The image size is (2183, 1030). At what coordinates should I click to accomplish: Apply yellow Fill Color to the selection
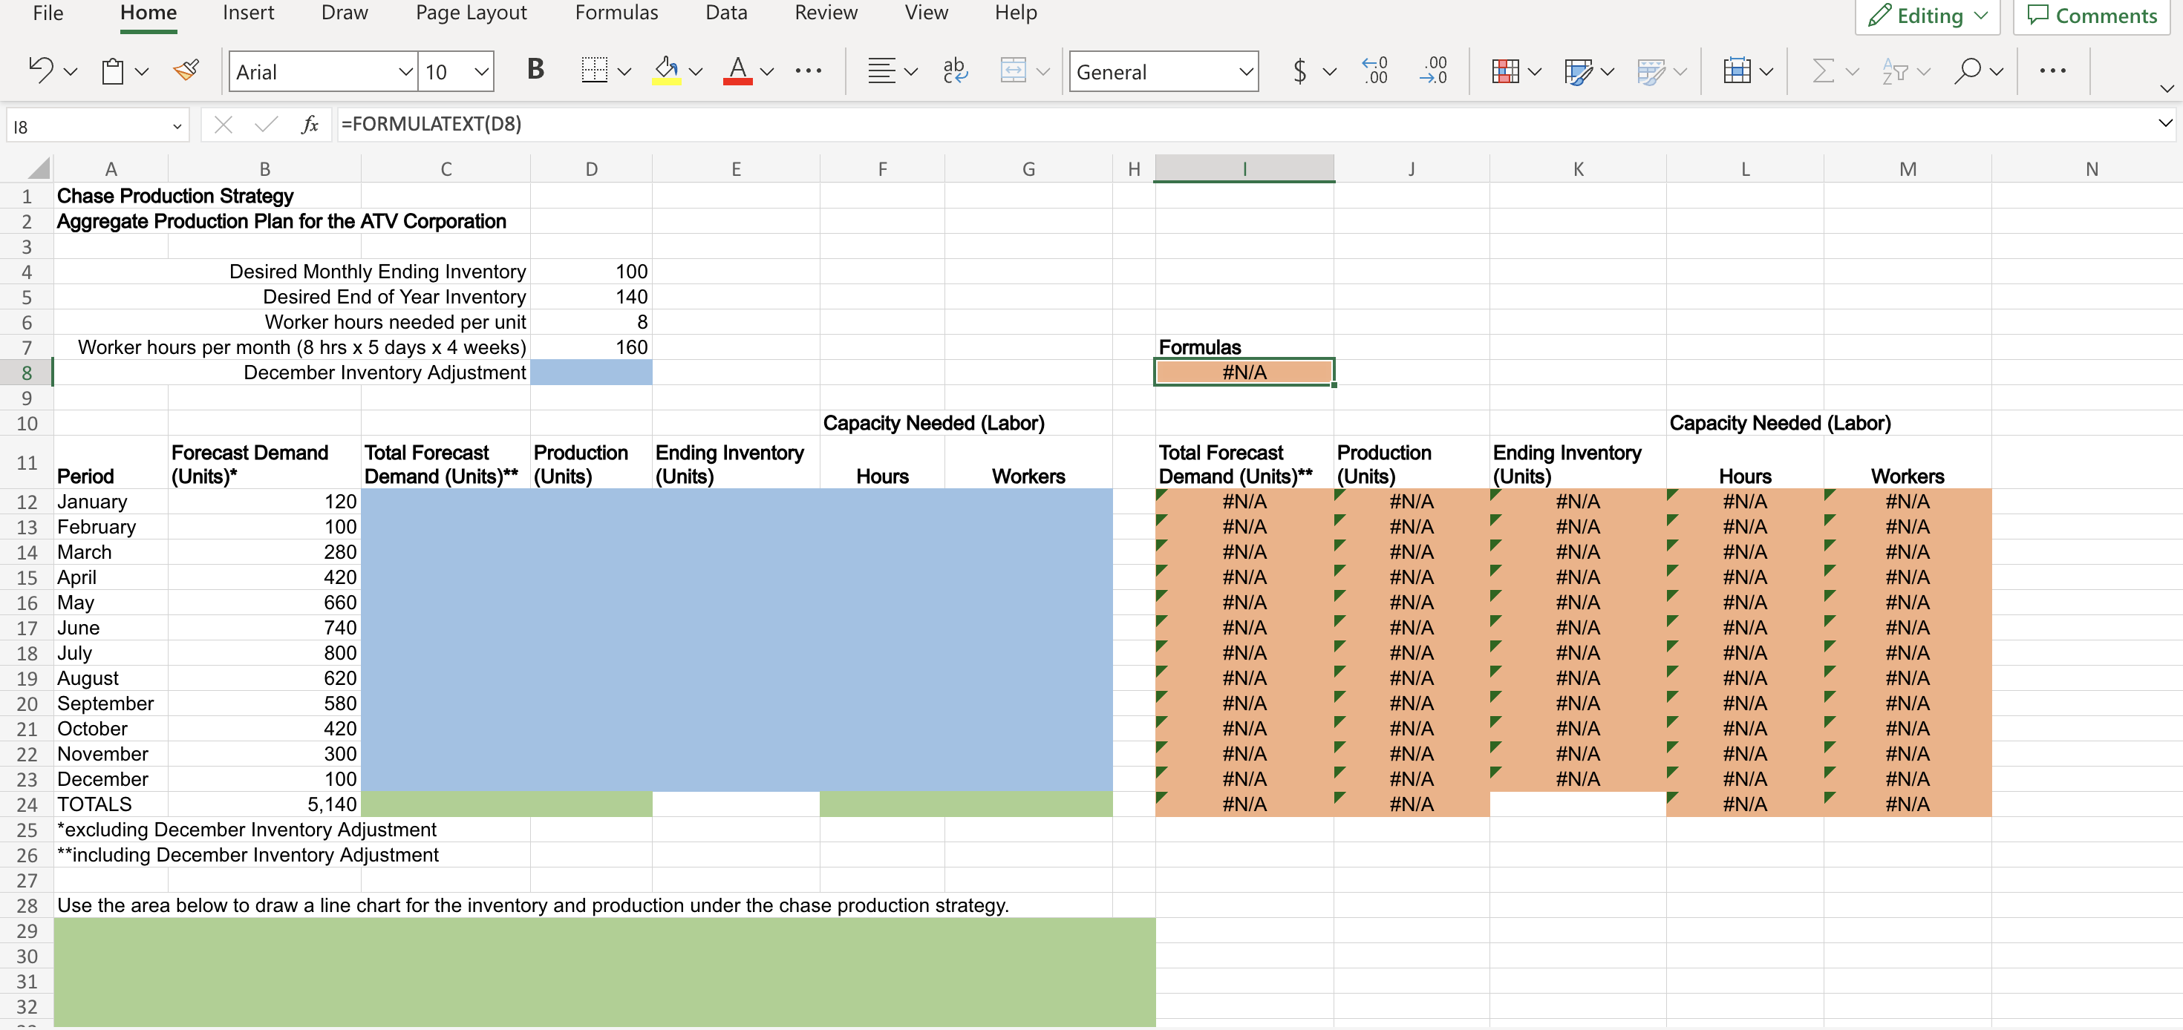click(x=667, y=71)
